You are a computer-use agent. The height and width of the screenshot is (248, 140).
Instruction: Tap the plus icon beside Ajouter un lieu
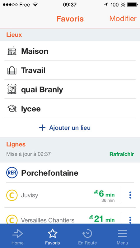pyautogui.click(x=42, y=128)
